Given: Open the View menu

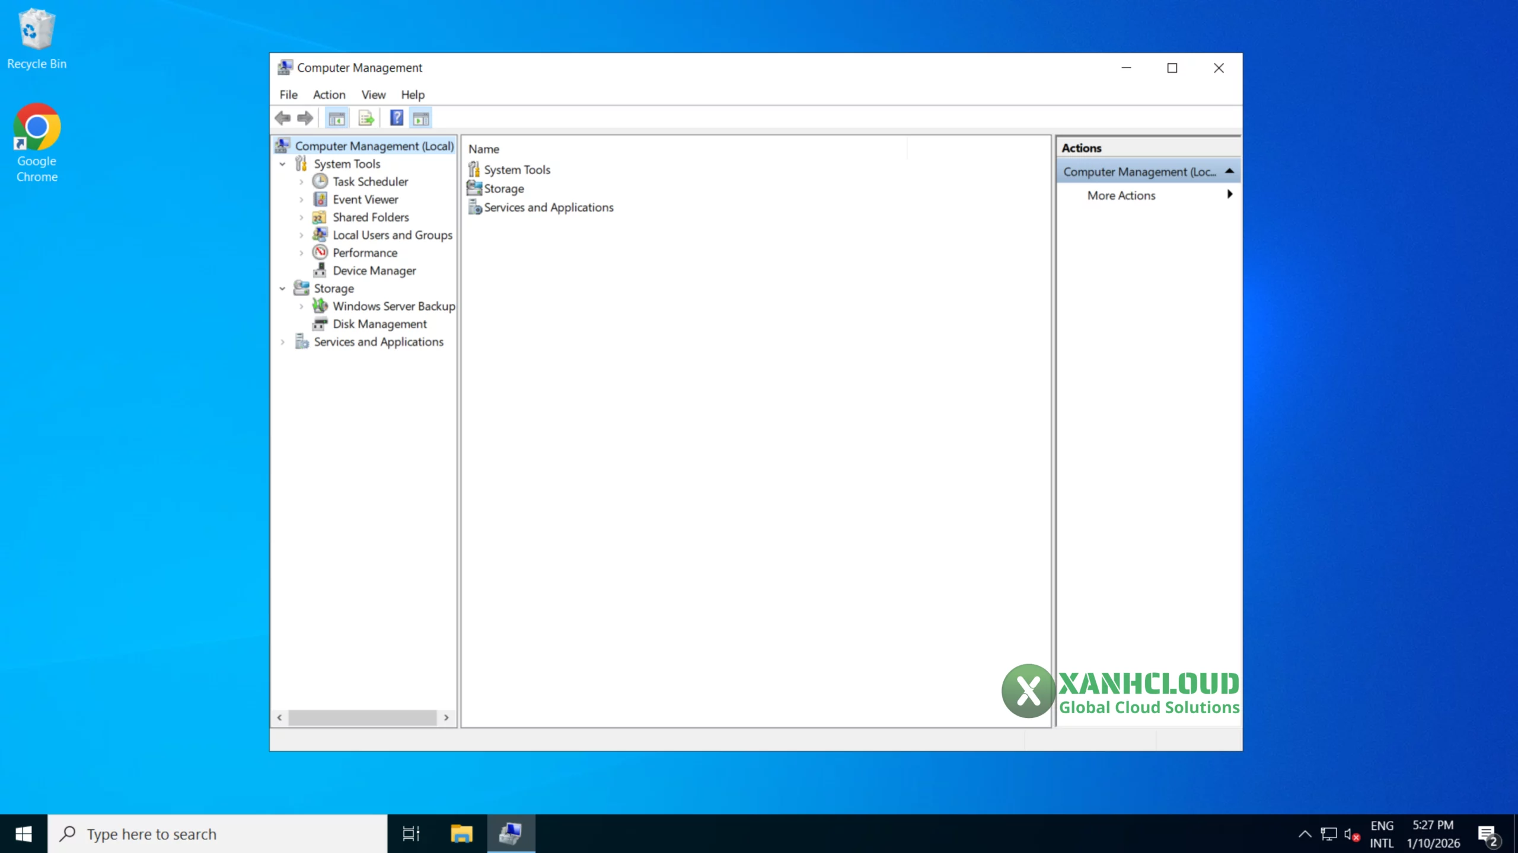Looking at the screenshot, I should [373, 95].
